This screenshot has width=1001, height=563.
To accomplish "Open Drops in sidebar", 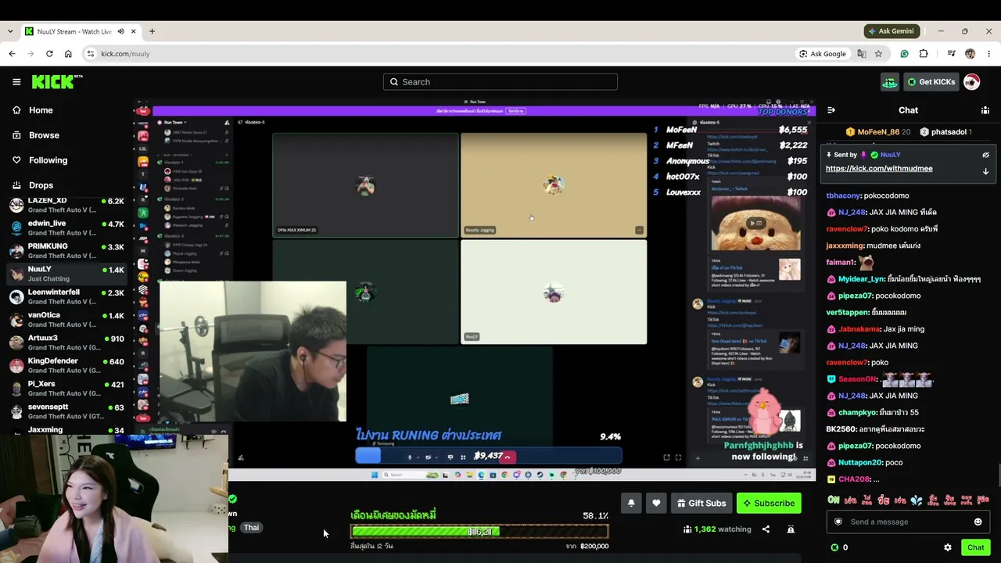I will (x=41, y=185).
